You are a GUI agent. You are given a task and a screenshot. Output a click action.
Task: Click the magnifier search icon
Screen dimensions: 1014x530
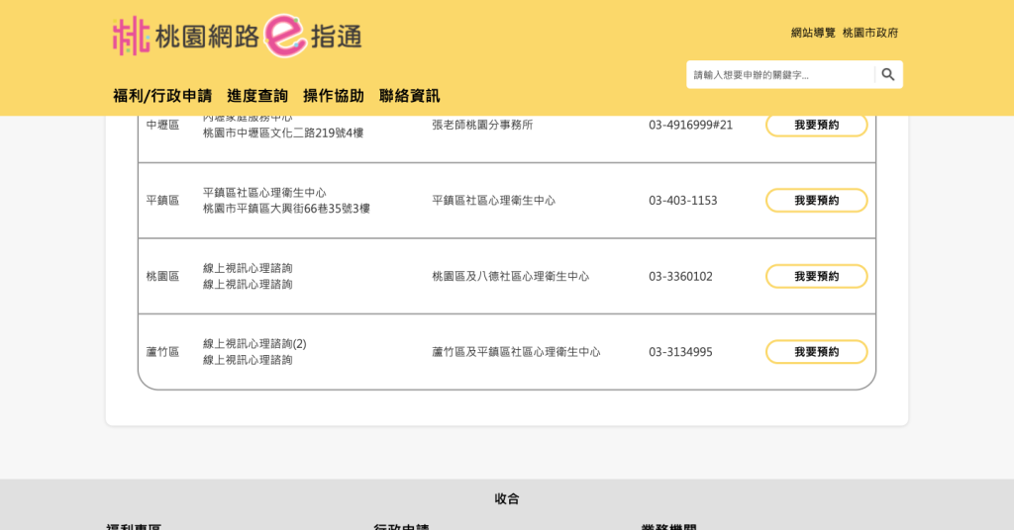pos(887,75)
